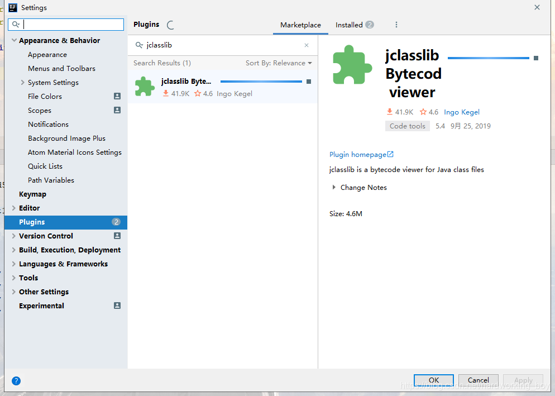
Task: Open Ingo Kegel vendor link
Action: coord(462,112)
